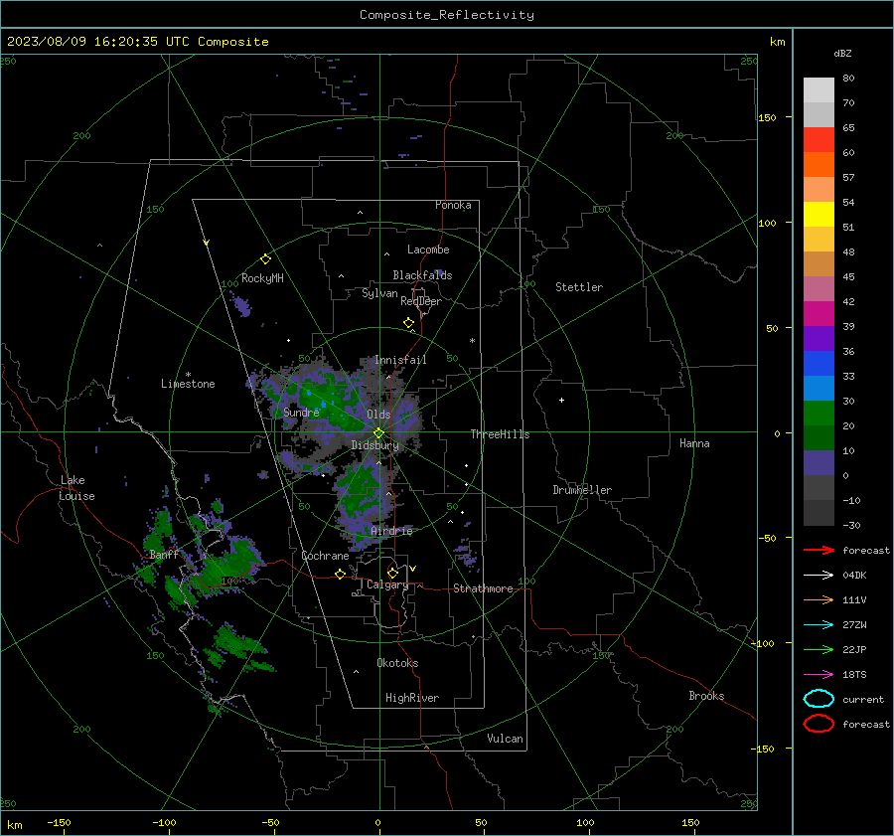
Task: Click the Banff label on the map
Action: (x=164, y=555)
